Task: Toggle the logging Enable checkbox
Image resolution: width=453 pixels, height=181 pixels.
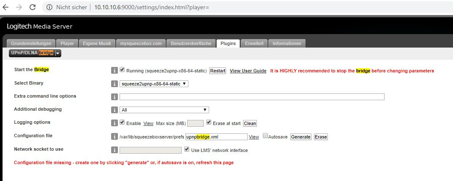Action: pyautogui.click(x=122, y=122)
